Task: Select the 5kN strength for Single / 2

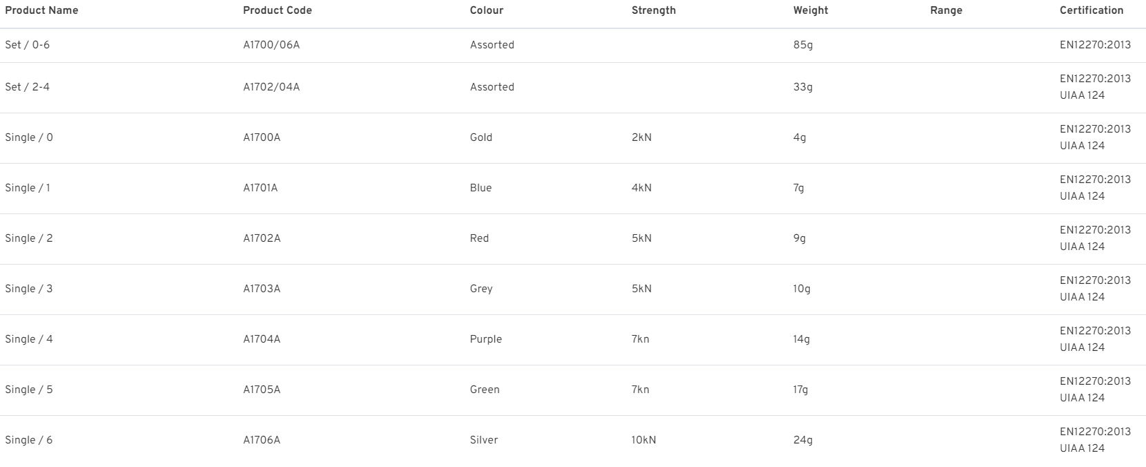Action: tap(641, 238)
